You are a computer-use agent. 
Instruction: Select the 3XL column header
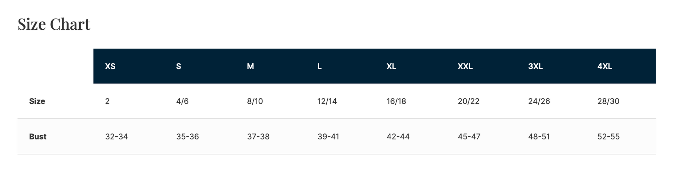pyautogui.click(x=535, y=66)
